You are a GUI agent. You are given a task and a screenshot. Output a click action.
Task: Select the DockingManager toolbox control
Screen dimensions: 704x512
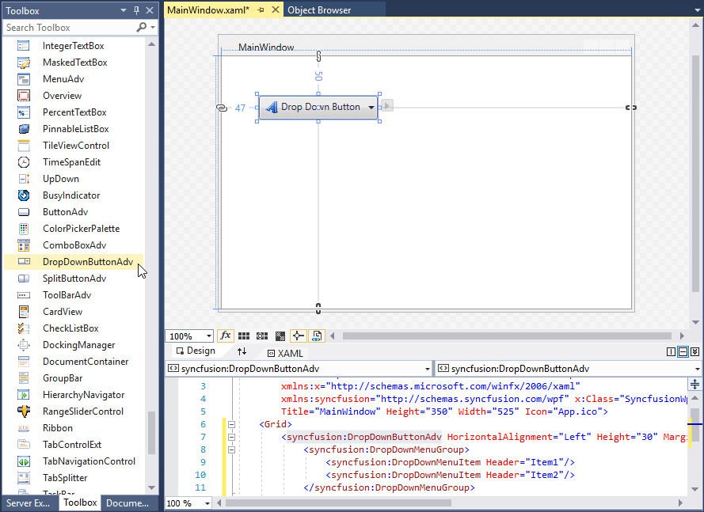pos(73,344)
